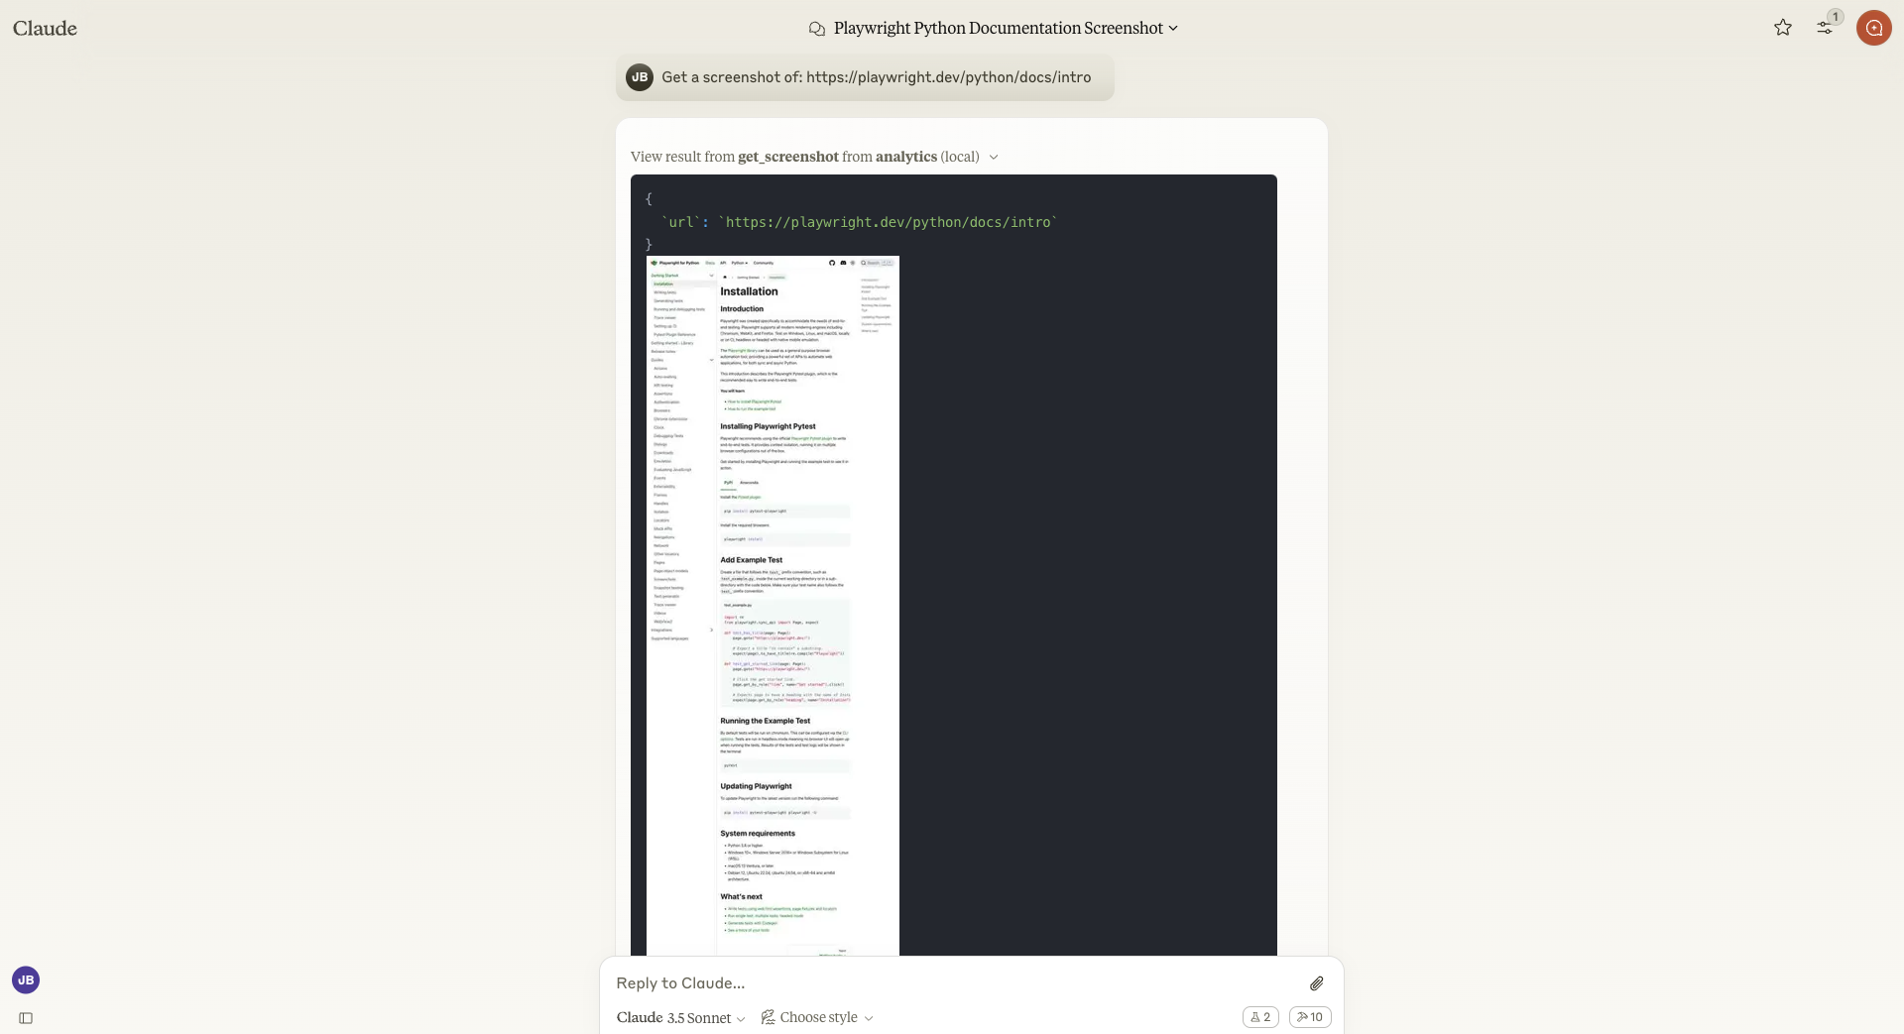This screenshot has width=1904, height=1034.
Task: Click the Claude logo in the top left
Action: tap(46, 28)
